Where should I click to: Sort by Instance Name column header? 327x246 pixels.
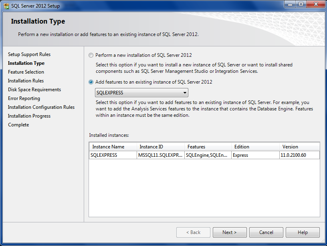pos(113,147)
